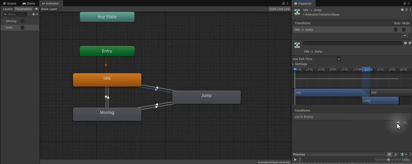Screen dimensions: 412x164
Task: Enable Solo for Idle -> Jump transition
Action: tap(396, 30)
